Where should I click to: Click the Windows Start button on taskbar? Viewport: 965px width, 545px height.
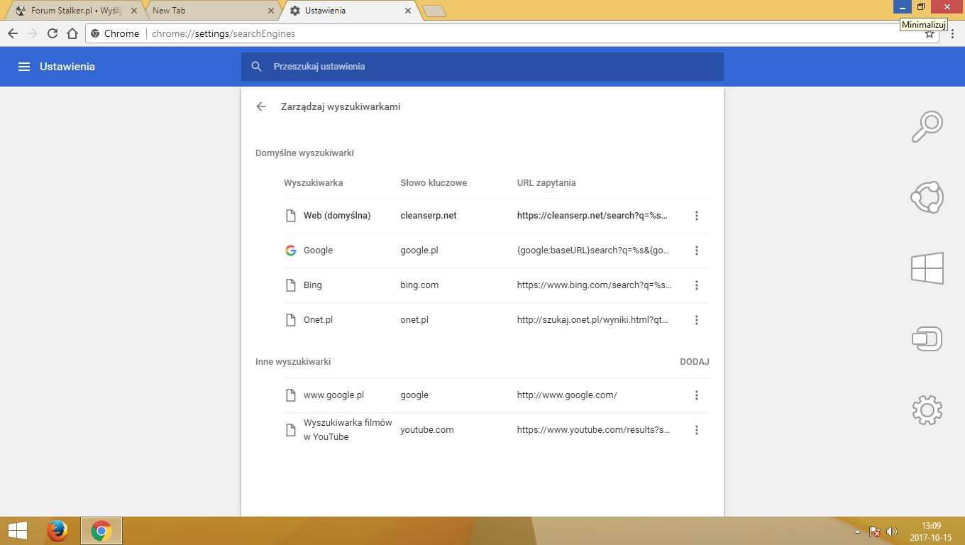17,531
